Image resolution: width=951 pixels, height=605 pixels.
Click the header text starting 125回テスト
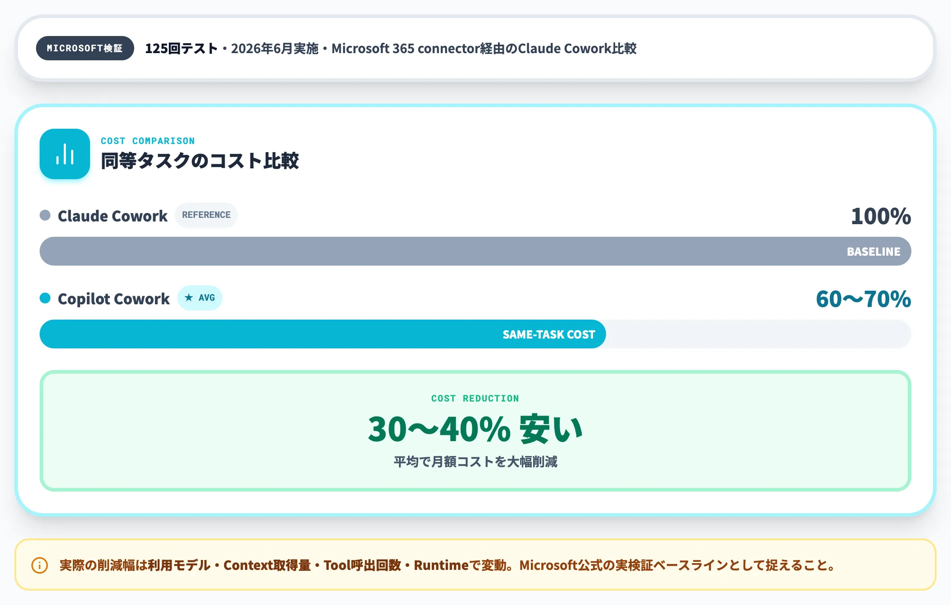click(x=390, y=48)
